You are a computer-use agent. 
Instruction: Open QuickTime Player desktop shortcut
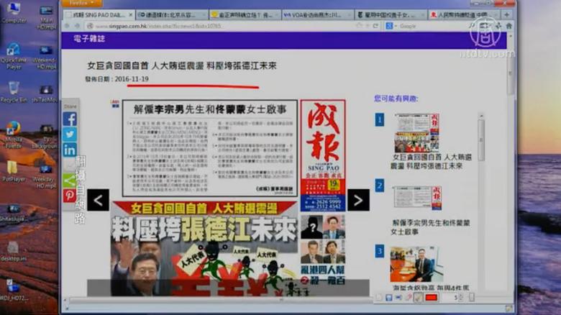[14, 54]
